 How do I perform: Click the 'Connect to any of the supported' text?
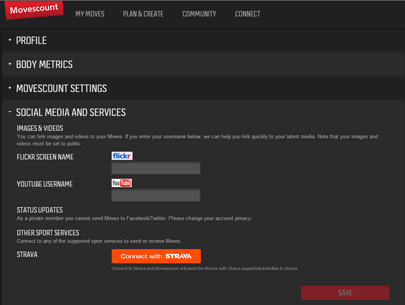99,241
